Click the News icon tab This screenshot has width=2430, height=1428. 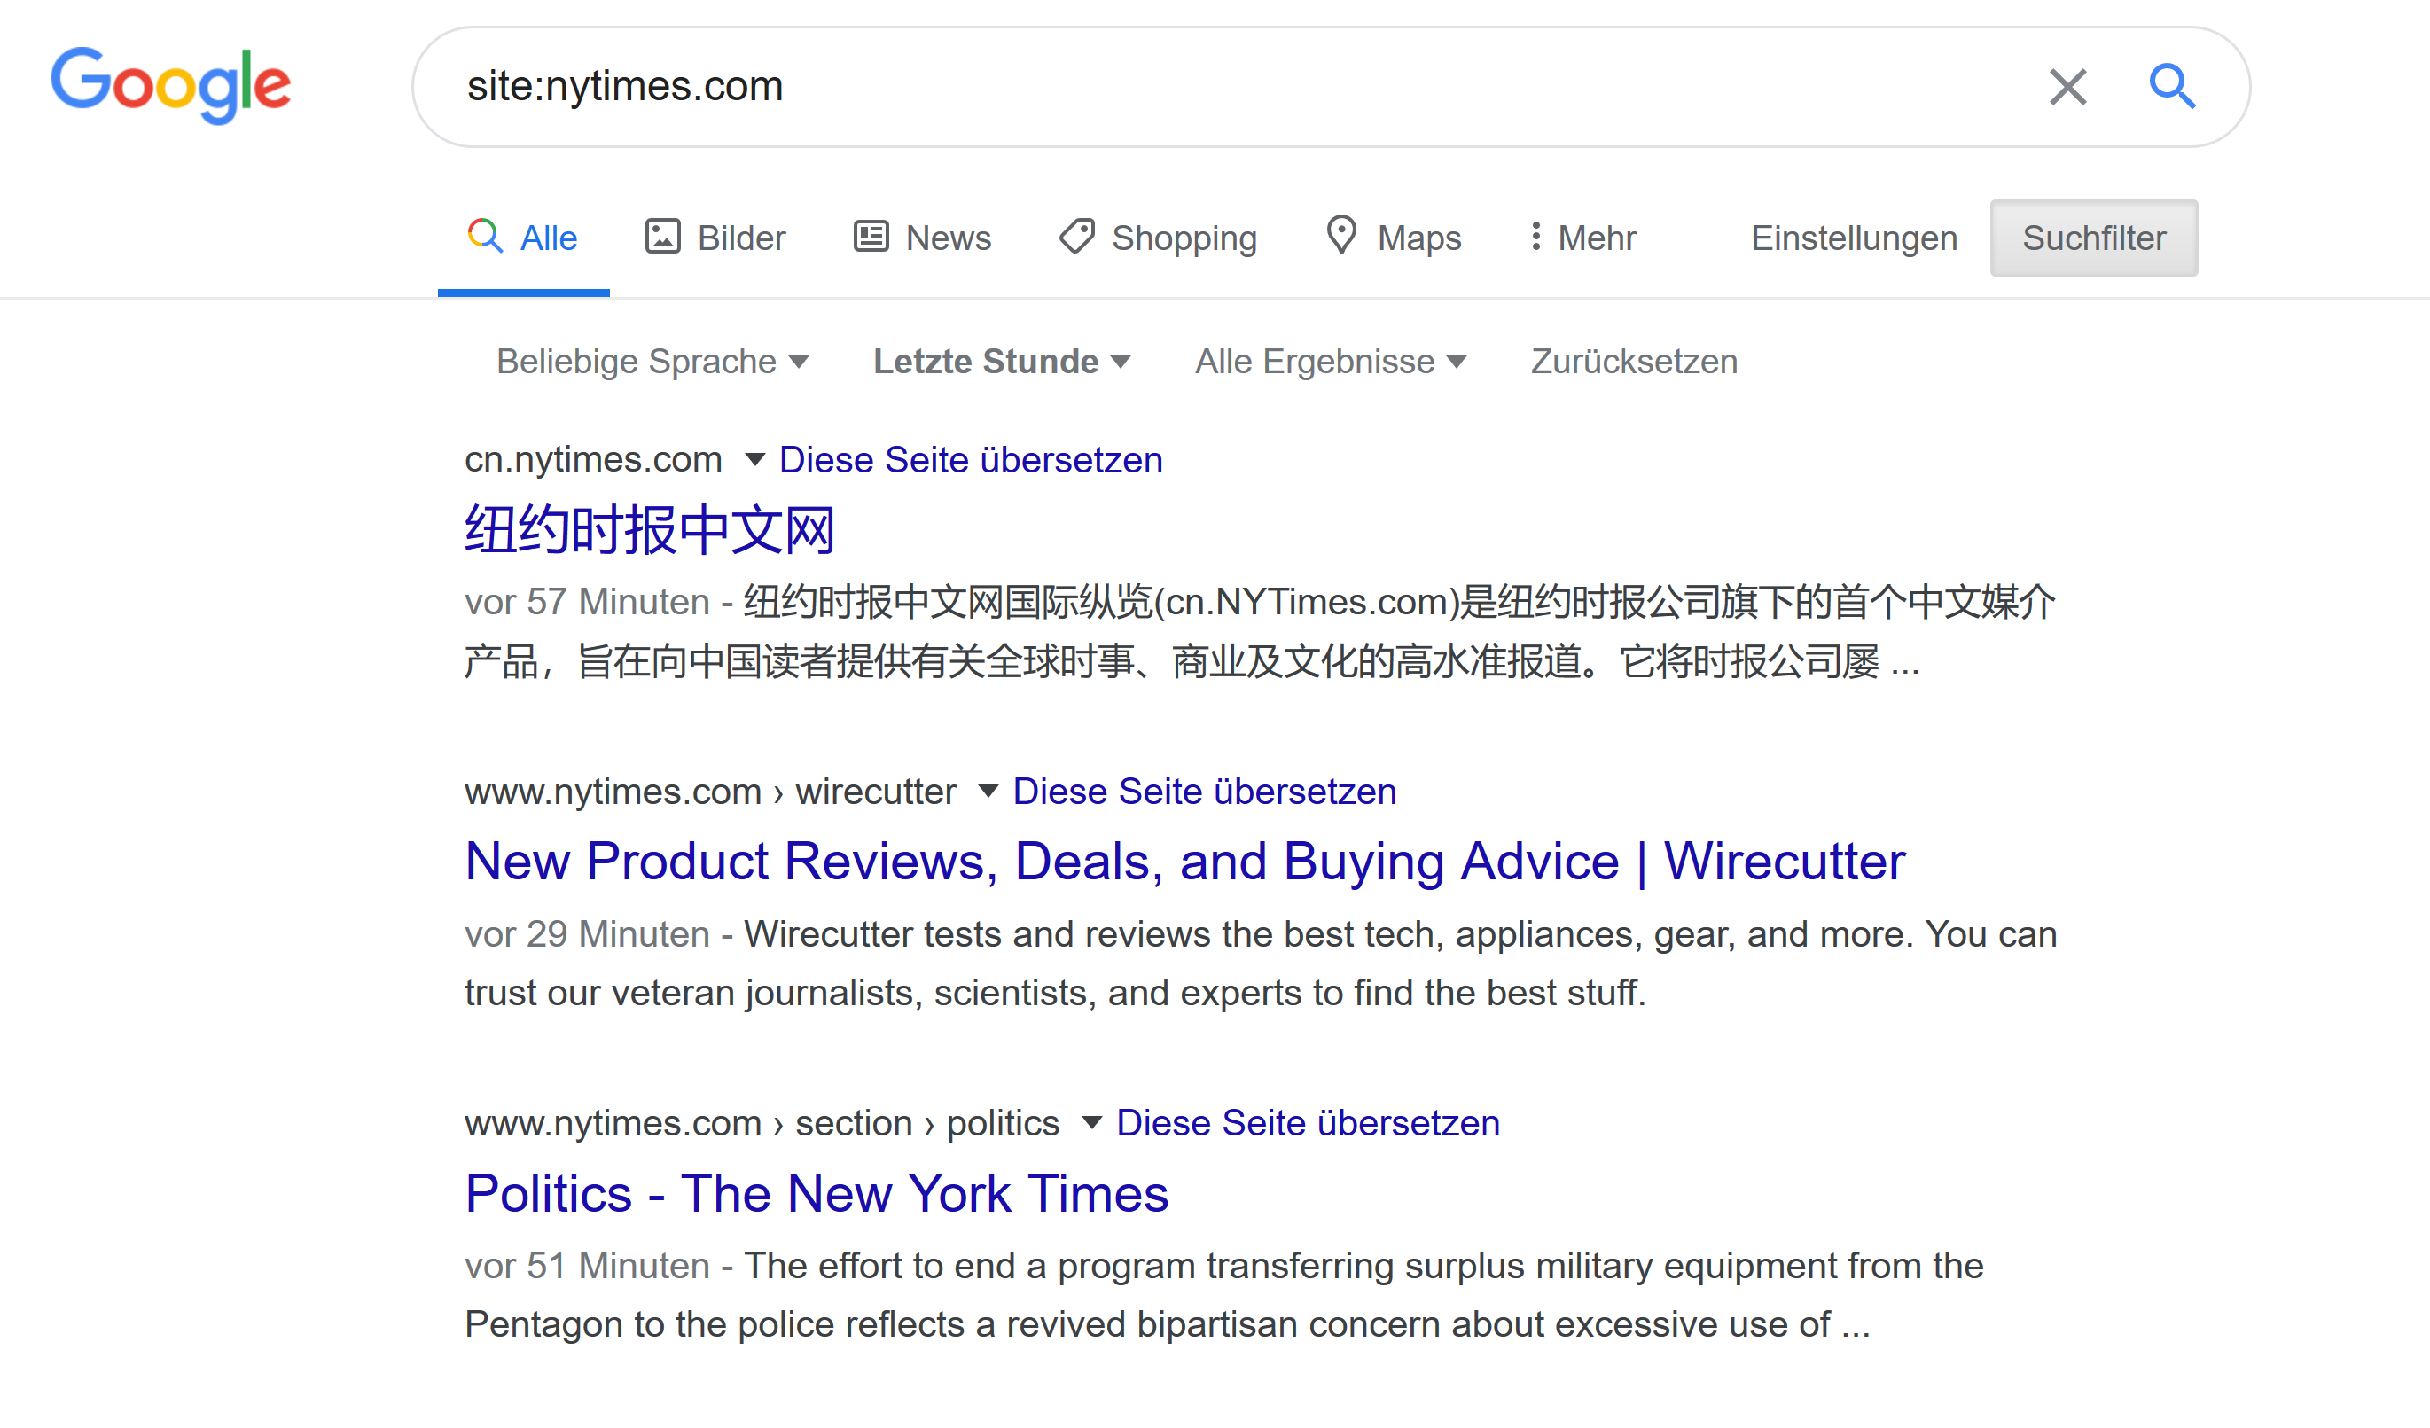click(871, 238)
